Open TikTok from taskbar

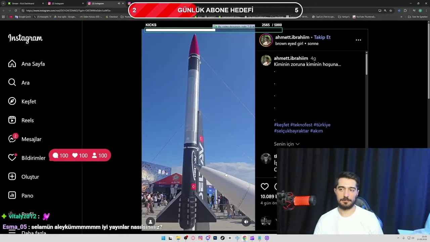pyautogui.click(x=222, y=238)
